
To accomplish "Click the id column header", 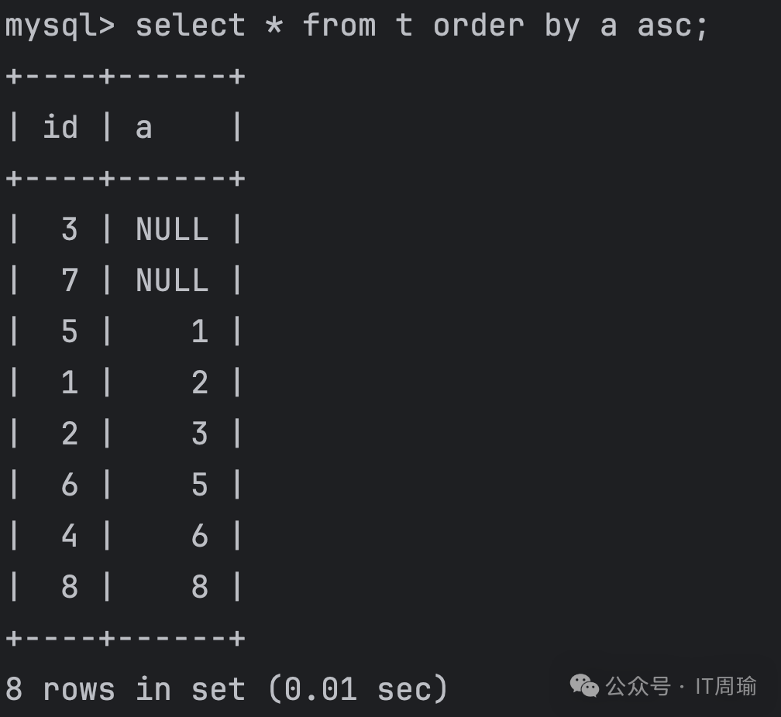I will [60, 126].
